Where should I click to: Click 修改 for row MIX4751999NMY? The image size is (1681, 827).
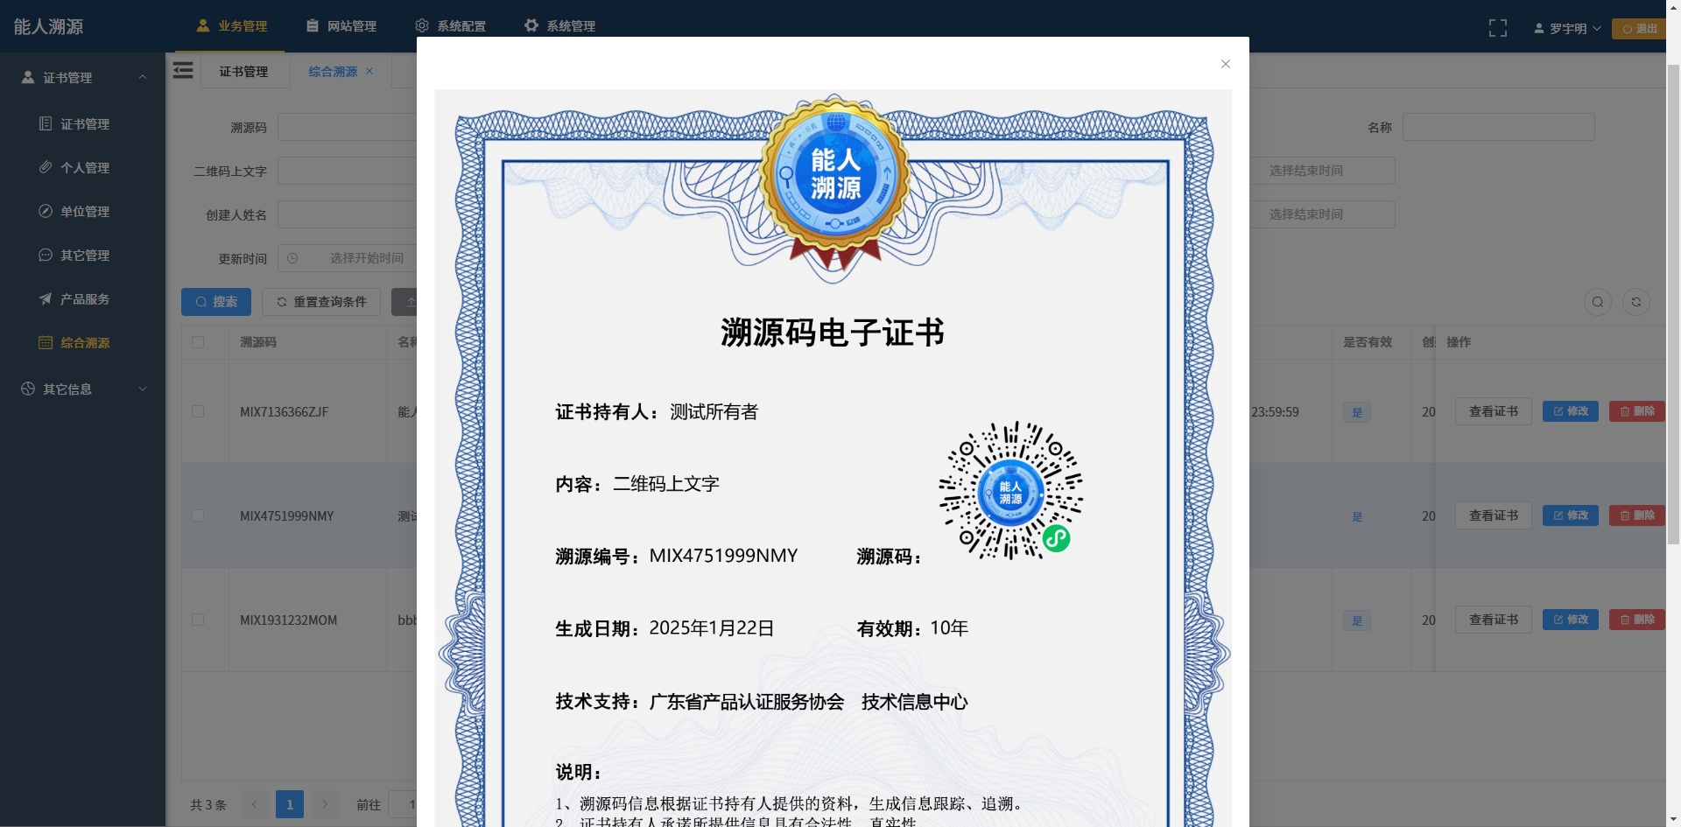[x=1571, y=515]
